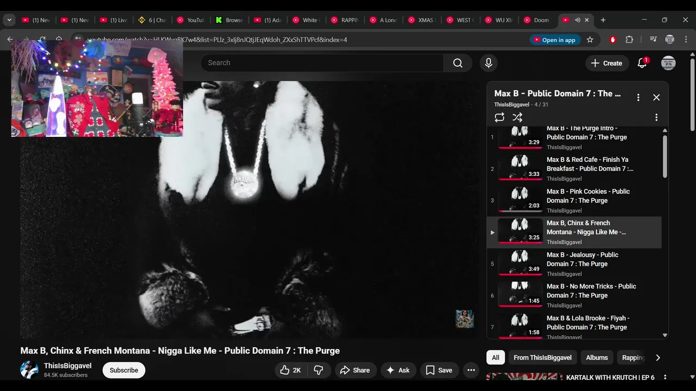Viewport: 696px width, 391px height.
Task: Toggle loop playlist
Action: [x=499, y=117]
